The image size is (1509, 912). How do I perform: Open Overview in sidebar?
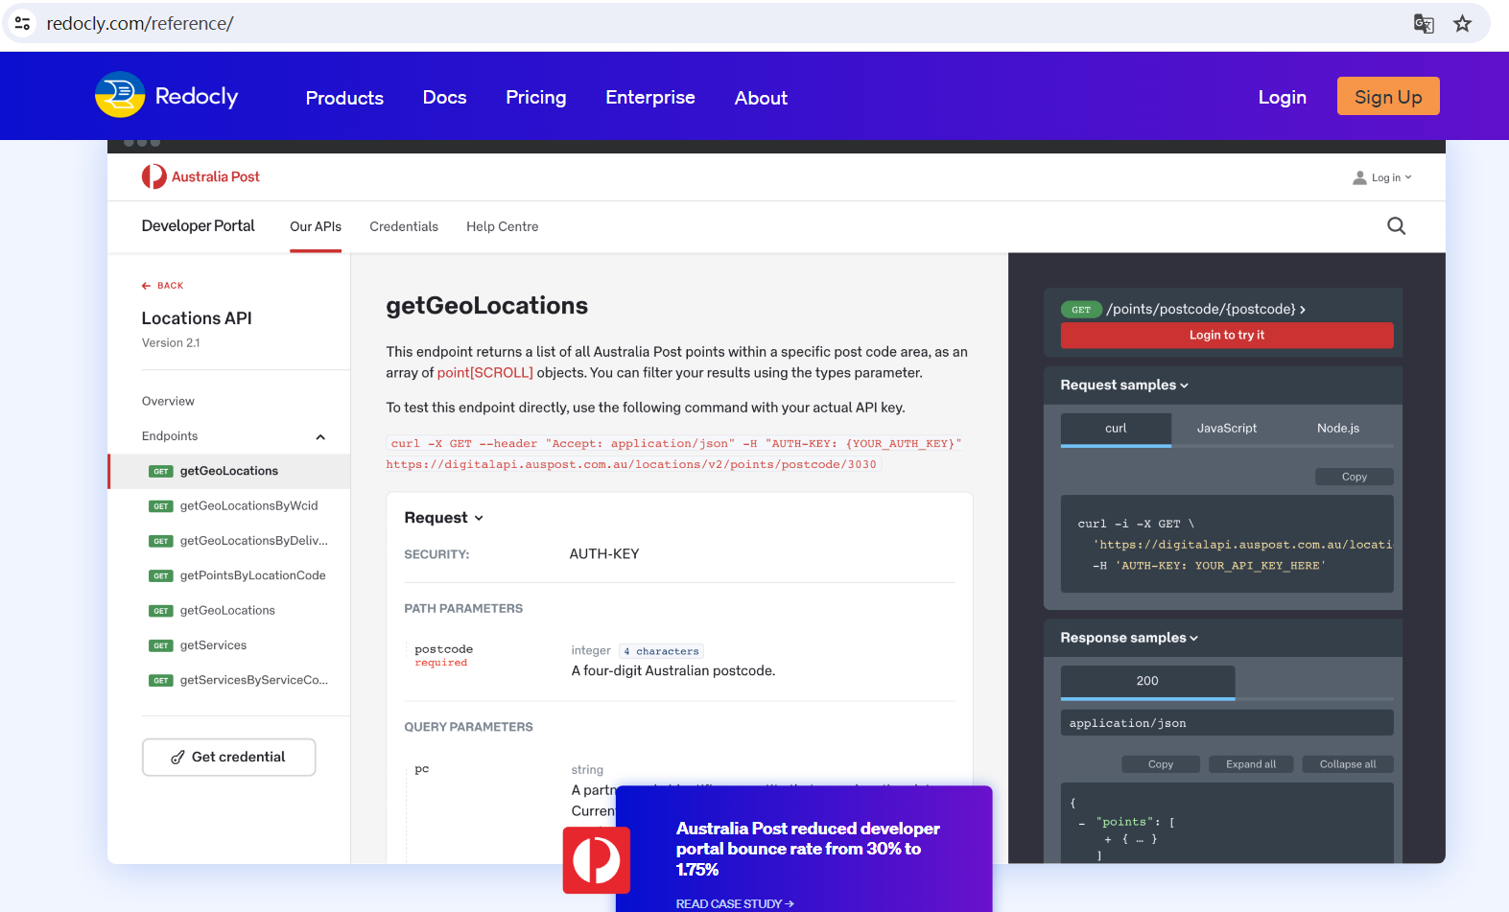click(x=168, y=401)
